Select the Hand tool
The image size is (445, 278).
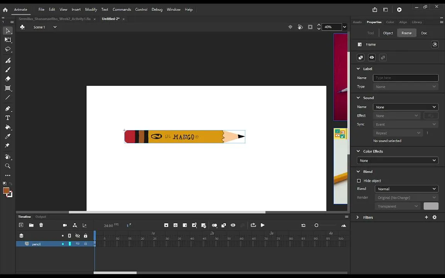[x=8, y=157]
